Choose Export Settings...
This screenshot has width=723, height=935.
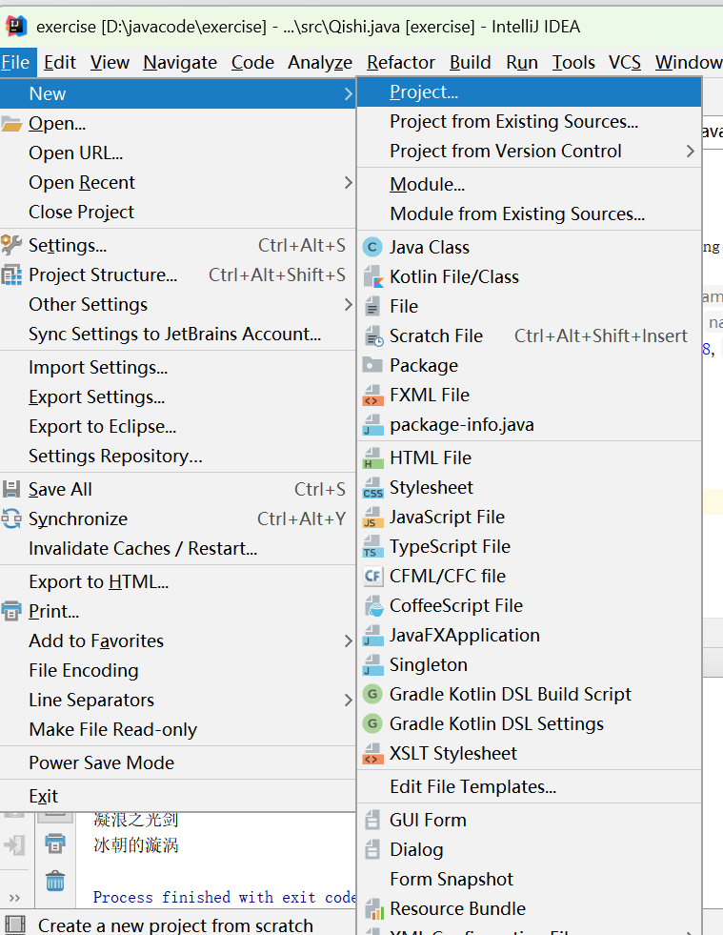pyautogui.click(x=177, y=397)
